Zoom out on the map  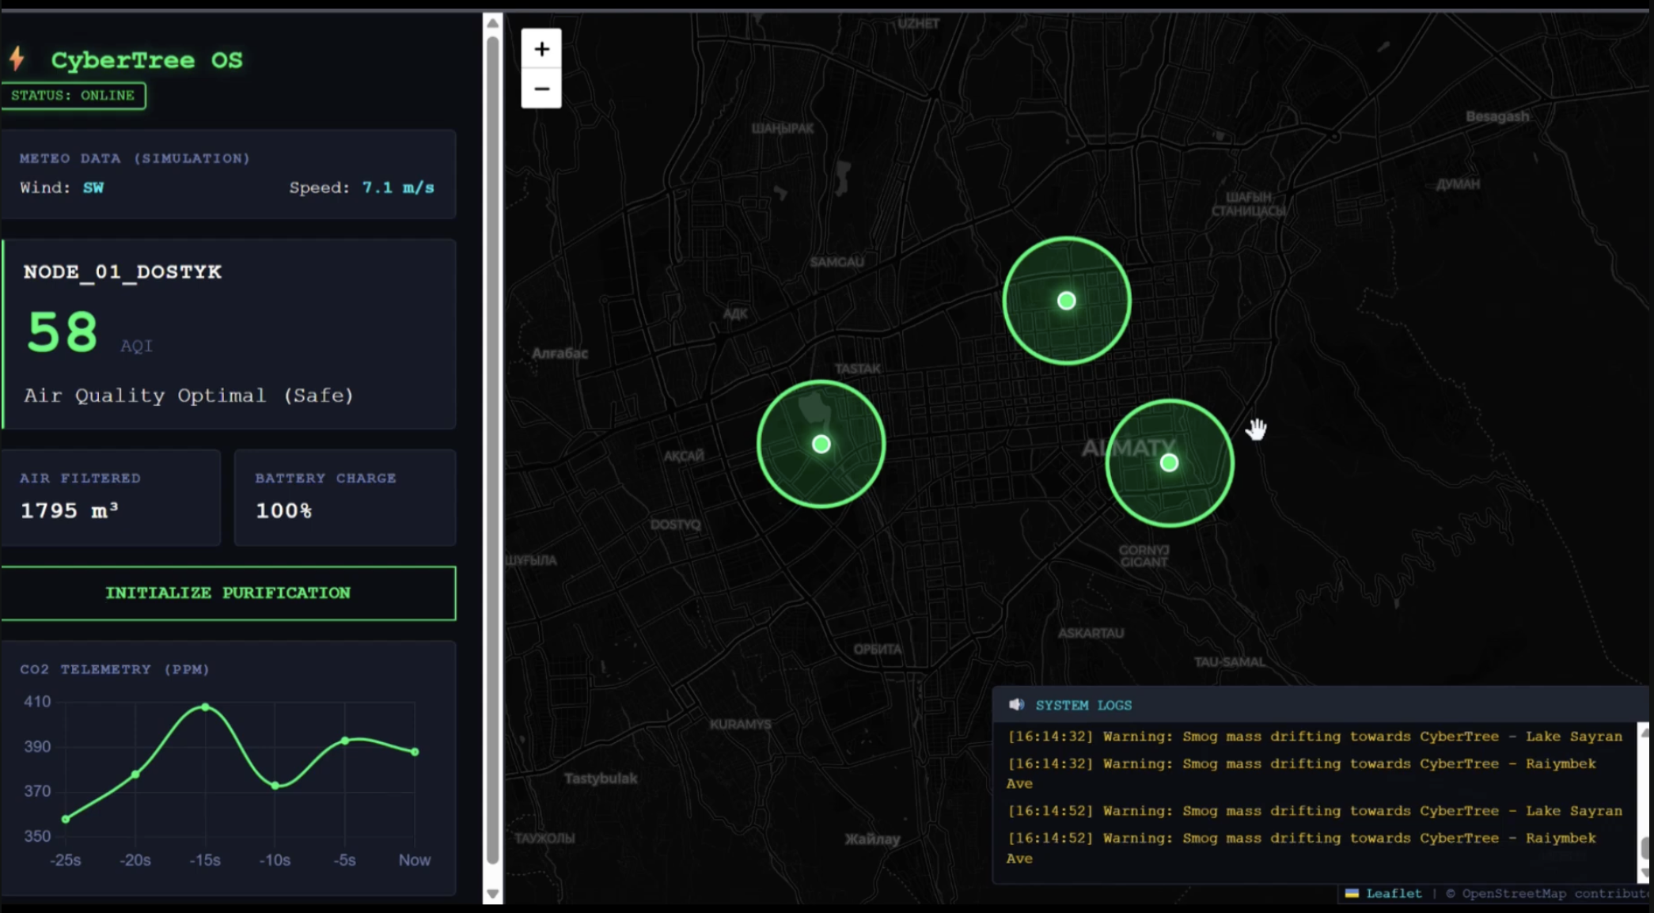pyautogui.click(x=541, y=89)
